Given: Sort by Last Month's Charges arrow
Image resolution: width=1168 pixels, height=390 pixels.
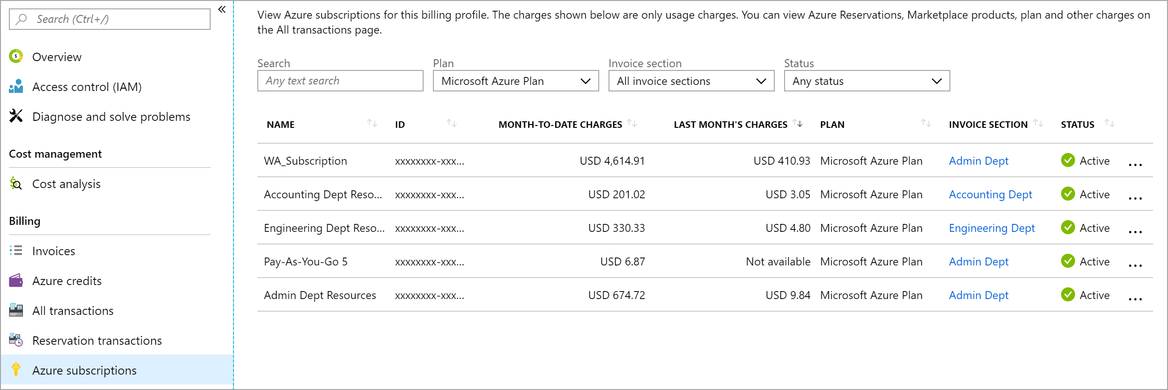Looking at the screenshot, I should coord(798,123).
